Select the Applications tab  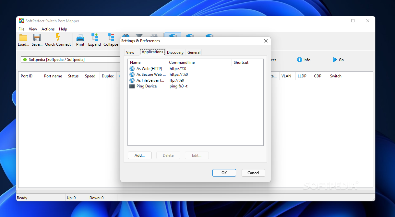[x=152, y=52]
